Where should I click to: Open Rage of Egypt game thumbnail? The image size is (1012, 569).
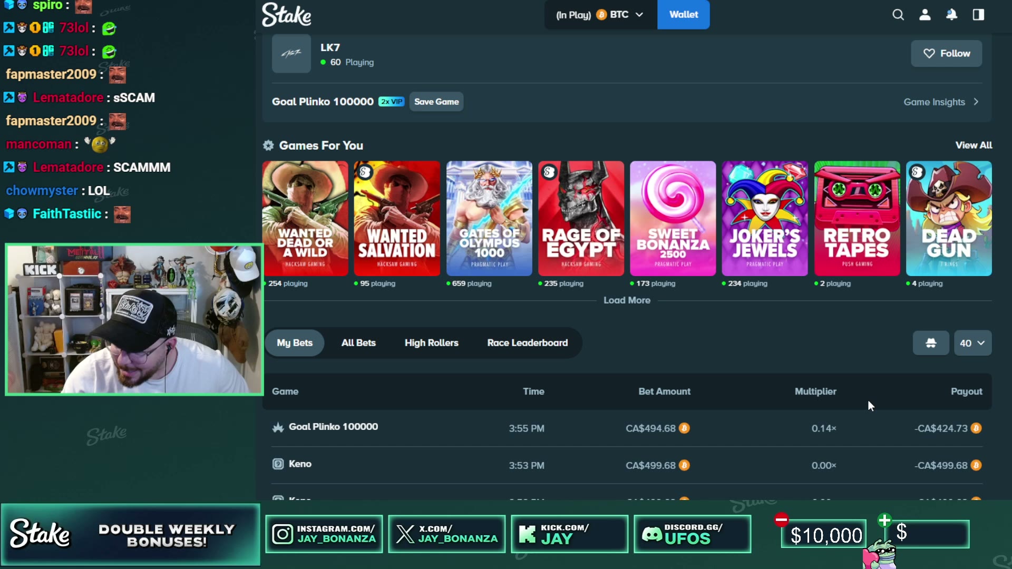[581, 219]
